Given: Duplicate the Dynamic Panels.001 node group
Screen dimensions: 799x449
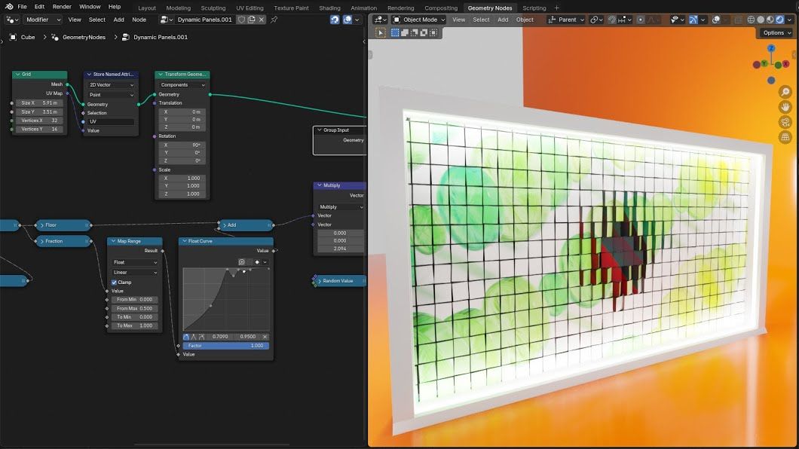Looking at the screenshot, I should 251,20.
